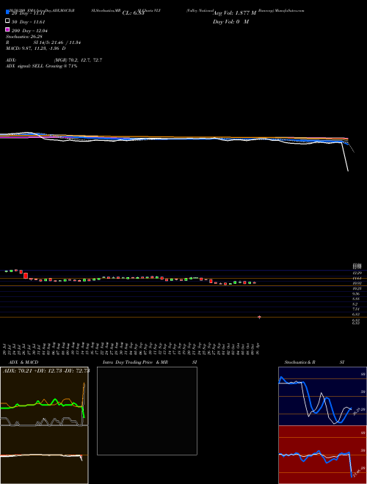Click the white 50 Day EMA legend swatch

(x=7, y=21)
